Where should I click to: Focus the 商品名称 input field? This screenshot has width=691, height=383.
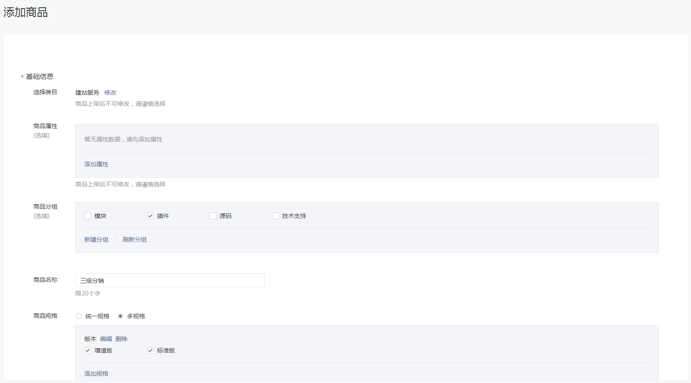pyautogui.click(x=170, y=280)
